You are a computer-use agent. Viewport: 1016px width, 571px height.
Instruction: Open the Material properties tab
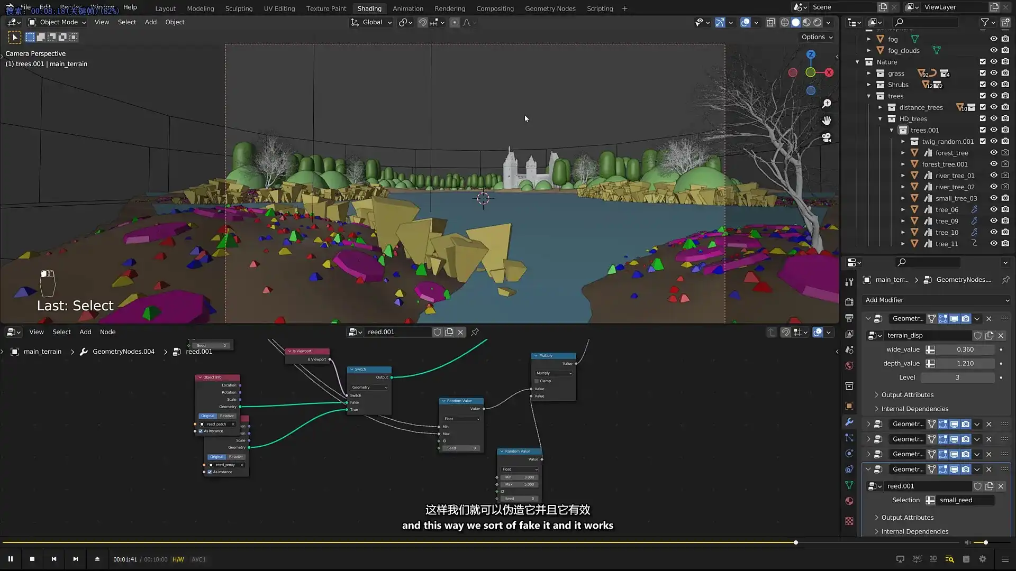pos(849,501)
